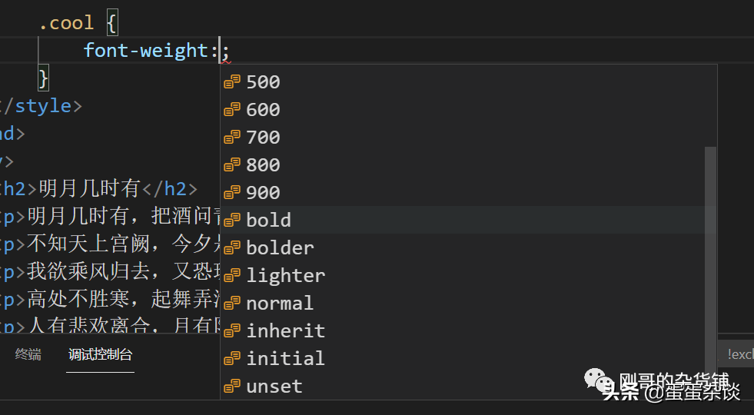Select the 900 font-weight suggestion
This screenshot has height=415, width=754.
(x=263, y=193)
